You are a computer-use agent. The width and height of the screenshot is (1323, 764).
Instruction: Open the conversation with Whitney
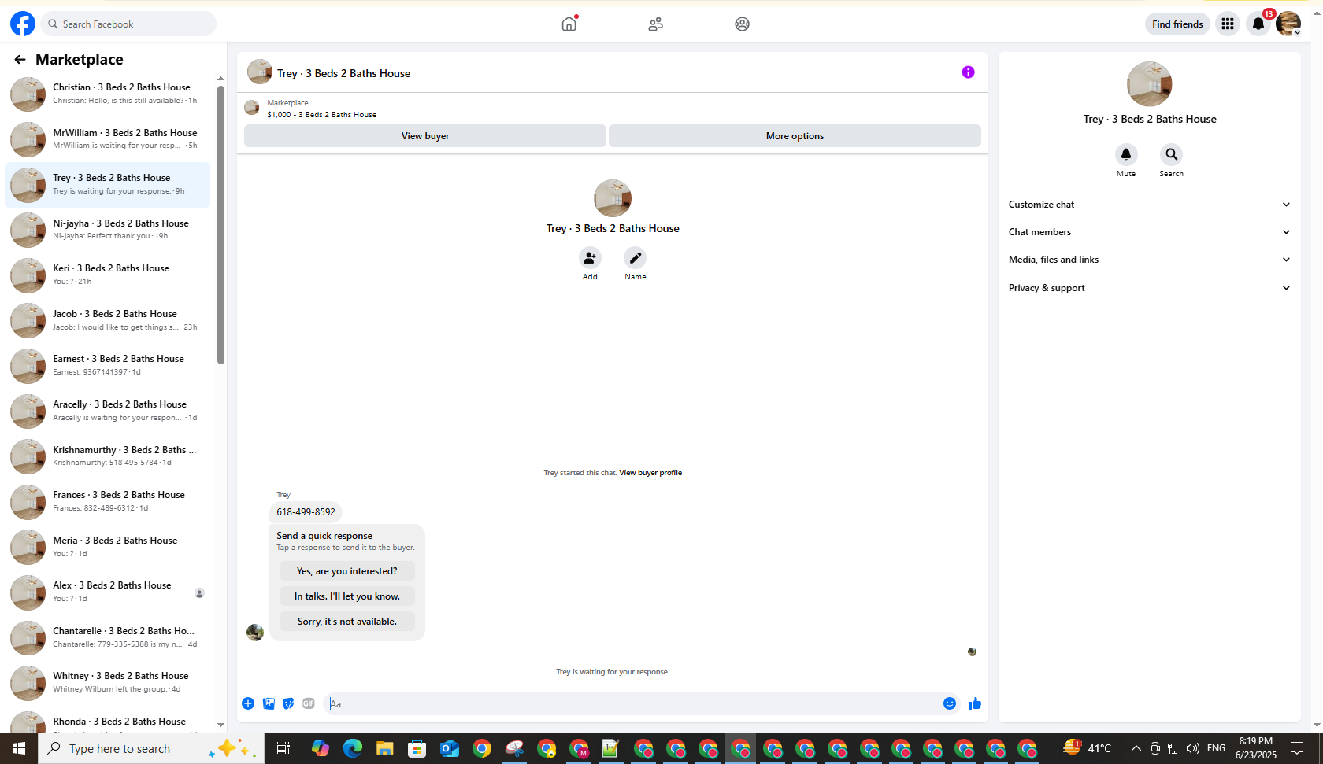tap(108, 683)
